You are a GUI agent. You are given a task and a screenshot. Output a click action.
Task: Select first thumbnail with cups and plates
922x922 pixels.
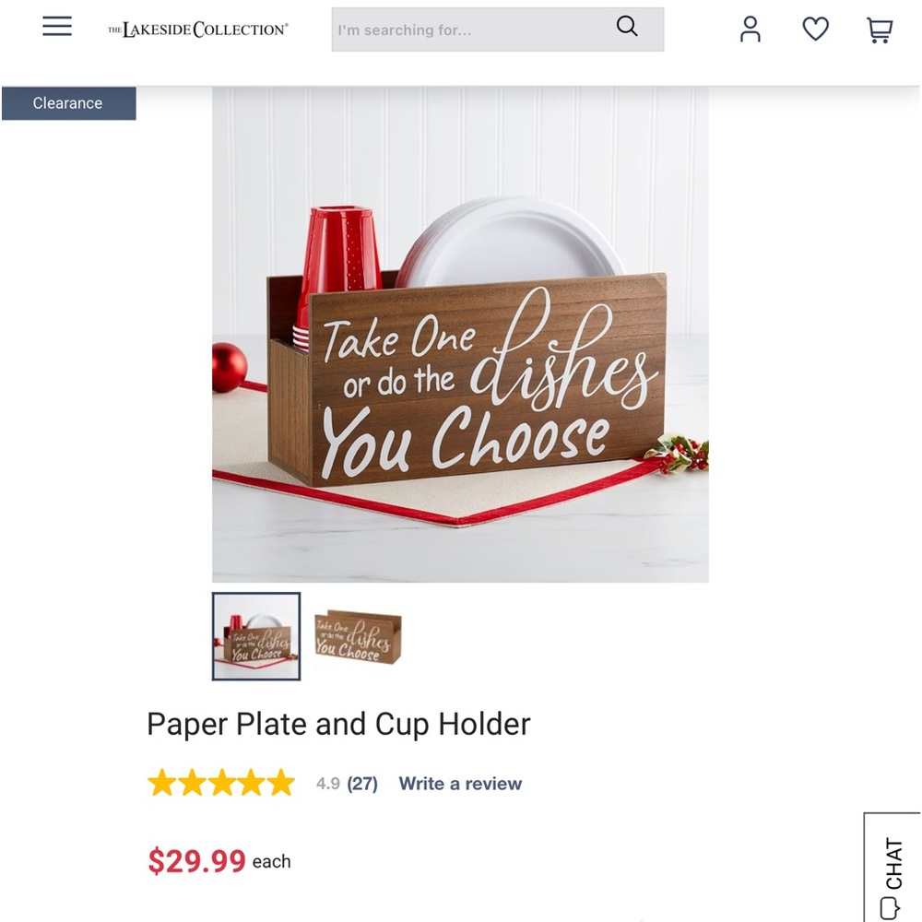pyautogui.click(x=256, y=636)
